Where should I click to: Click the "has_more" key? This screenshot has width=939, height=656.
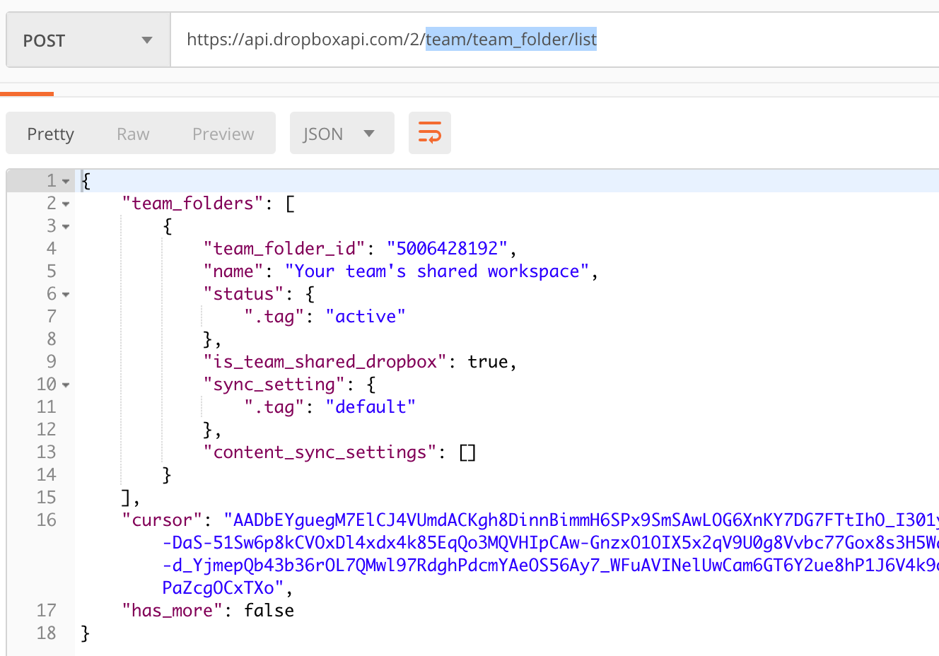(173, 611)
